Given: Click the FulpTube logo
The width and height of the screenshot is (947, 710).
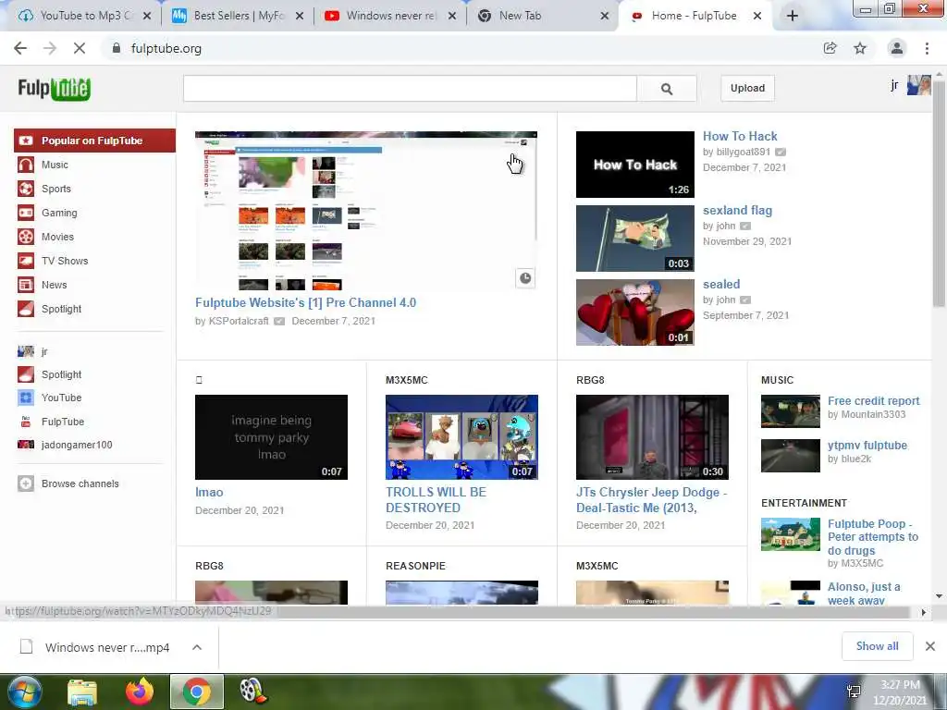Looking at the screenshot, I should tap(54, 88).
